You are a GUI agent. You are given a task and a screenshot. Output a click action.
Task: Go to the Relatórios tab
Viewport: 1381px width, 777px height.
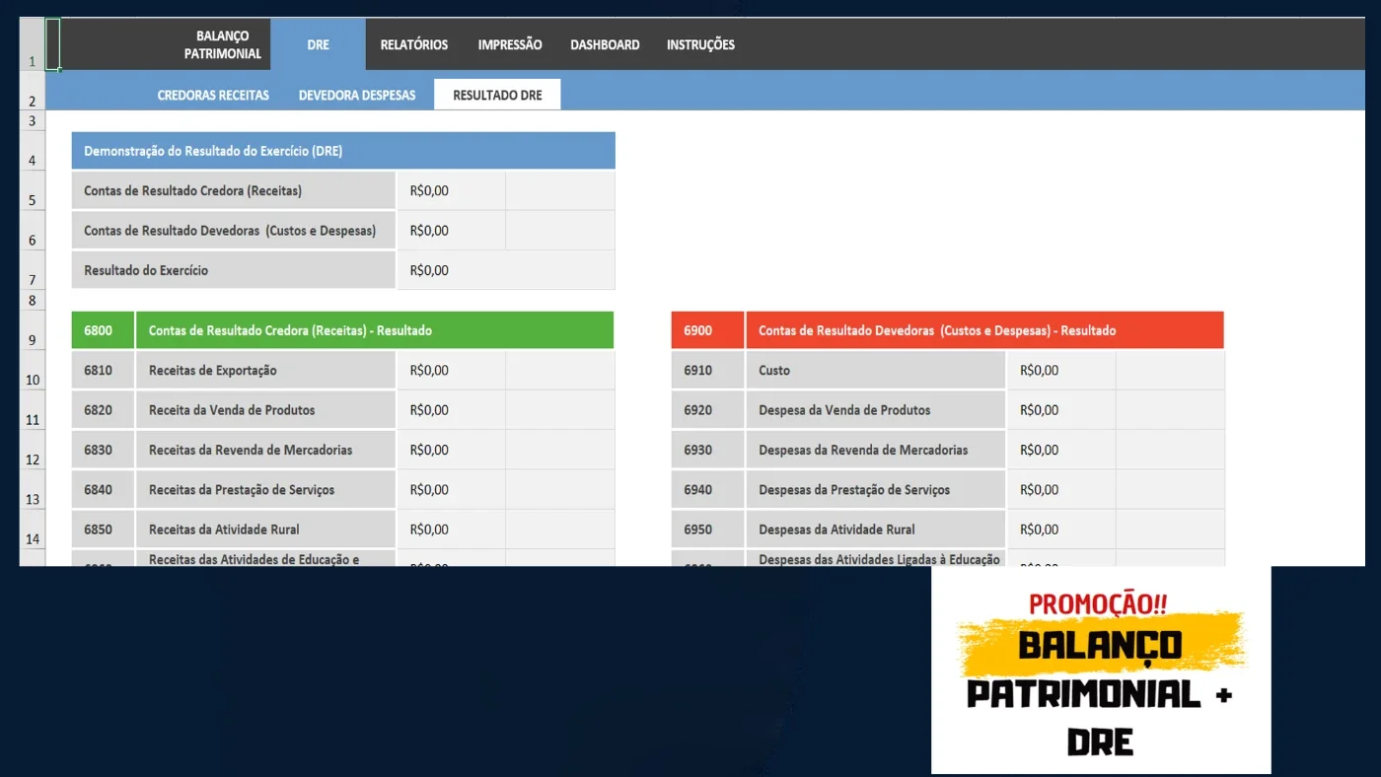pyautogui.click(x=414, y=44)
